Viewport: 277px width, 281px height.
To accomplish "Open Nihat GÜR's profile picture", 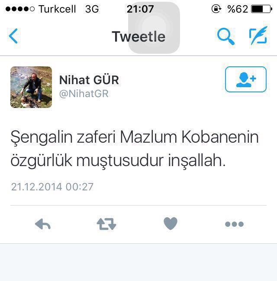I will [31, 87].
